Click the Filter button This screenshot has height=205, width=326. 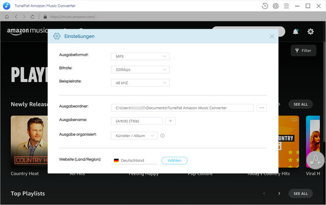(x=304, y=51)
